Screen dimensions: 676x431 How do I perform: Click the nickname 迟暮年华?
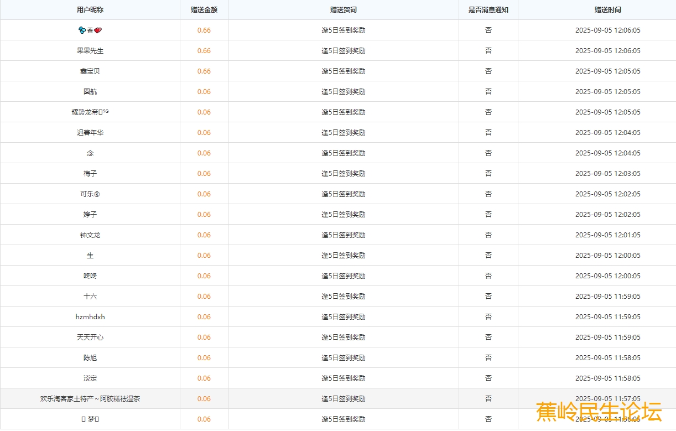(90, 133)
